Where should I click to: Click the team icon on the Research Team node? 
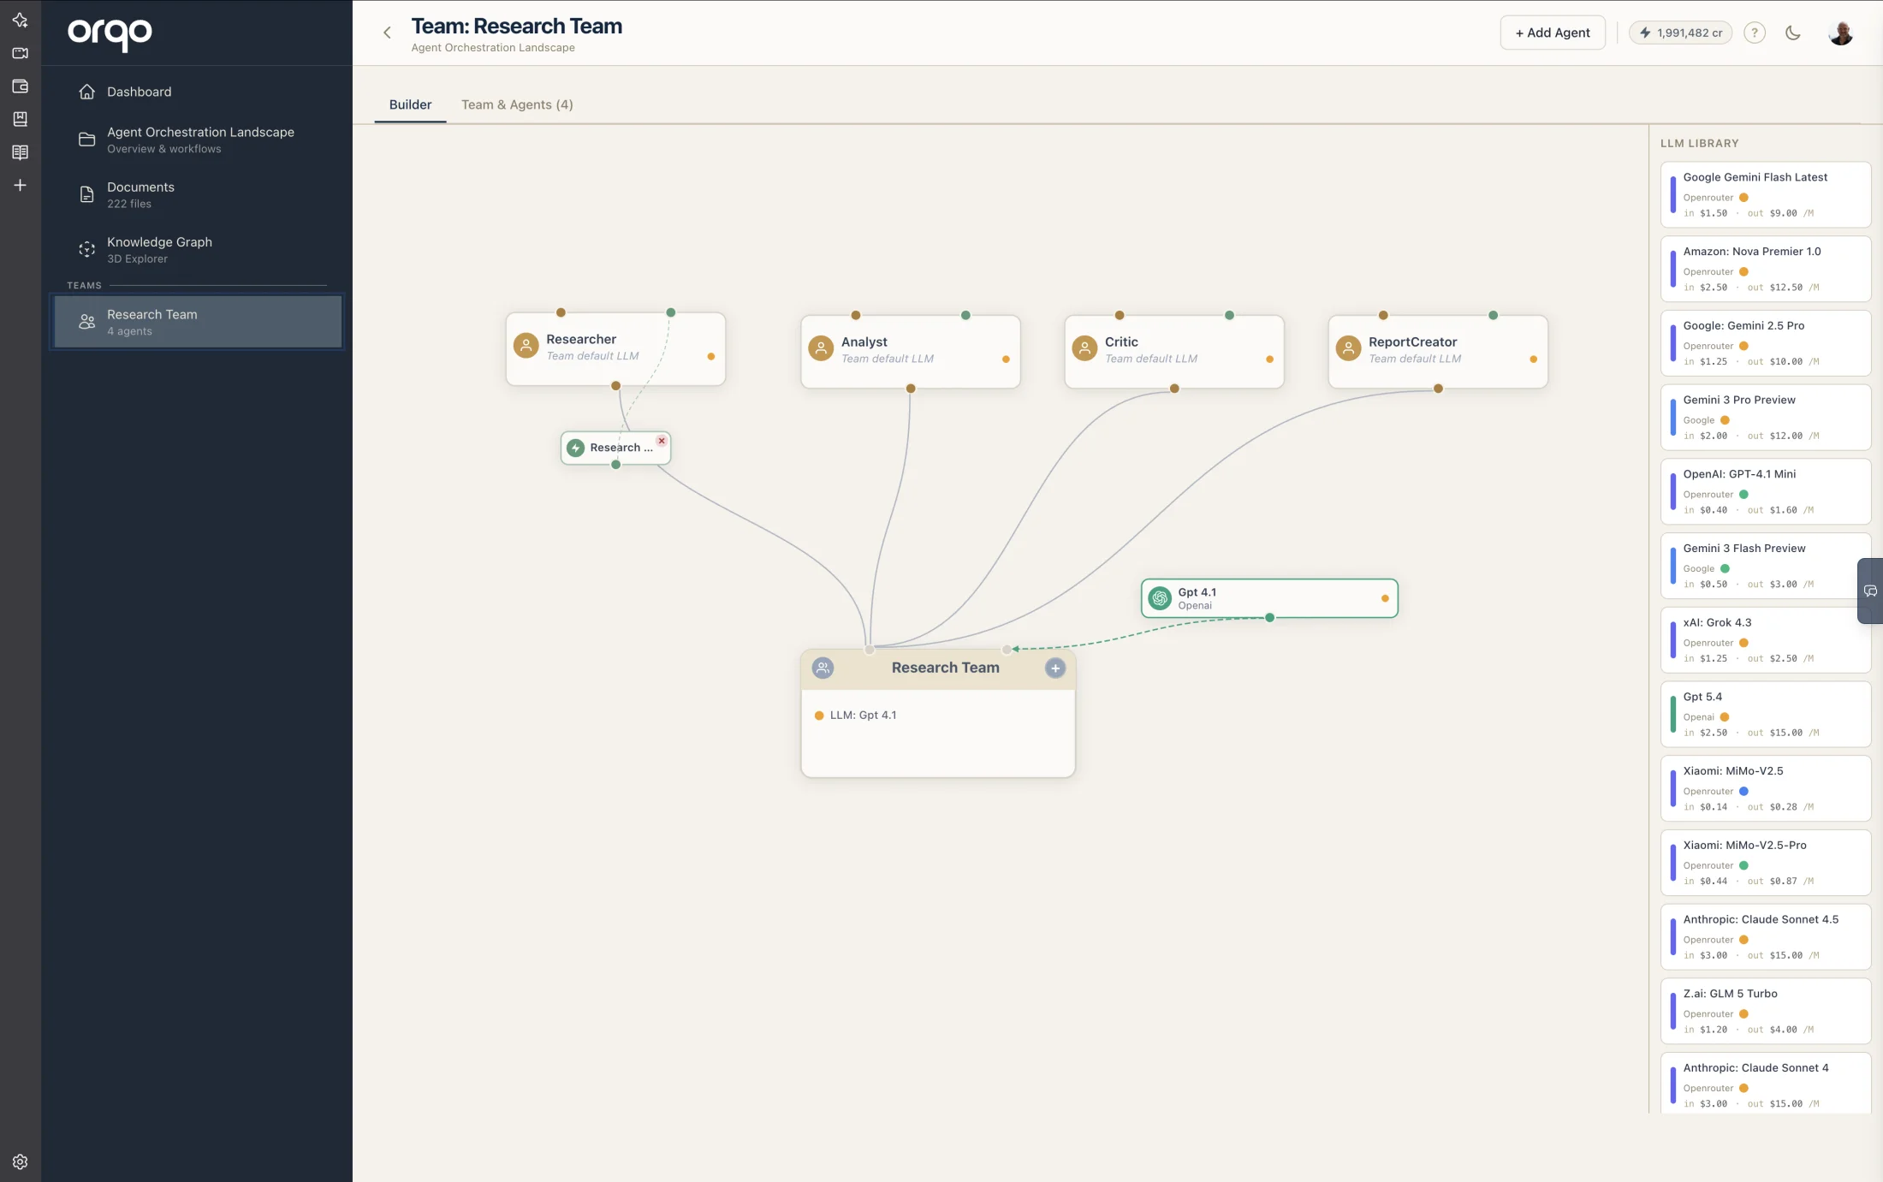[x=823, y=668]
